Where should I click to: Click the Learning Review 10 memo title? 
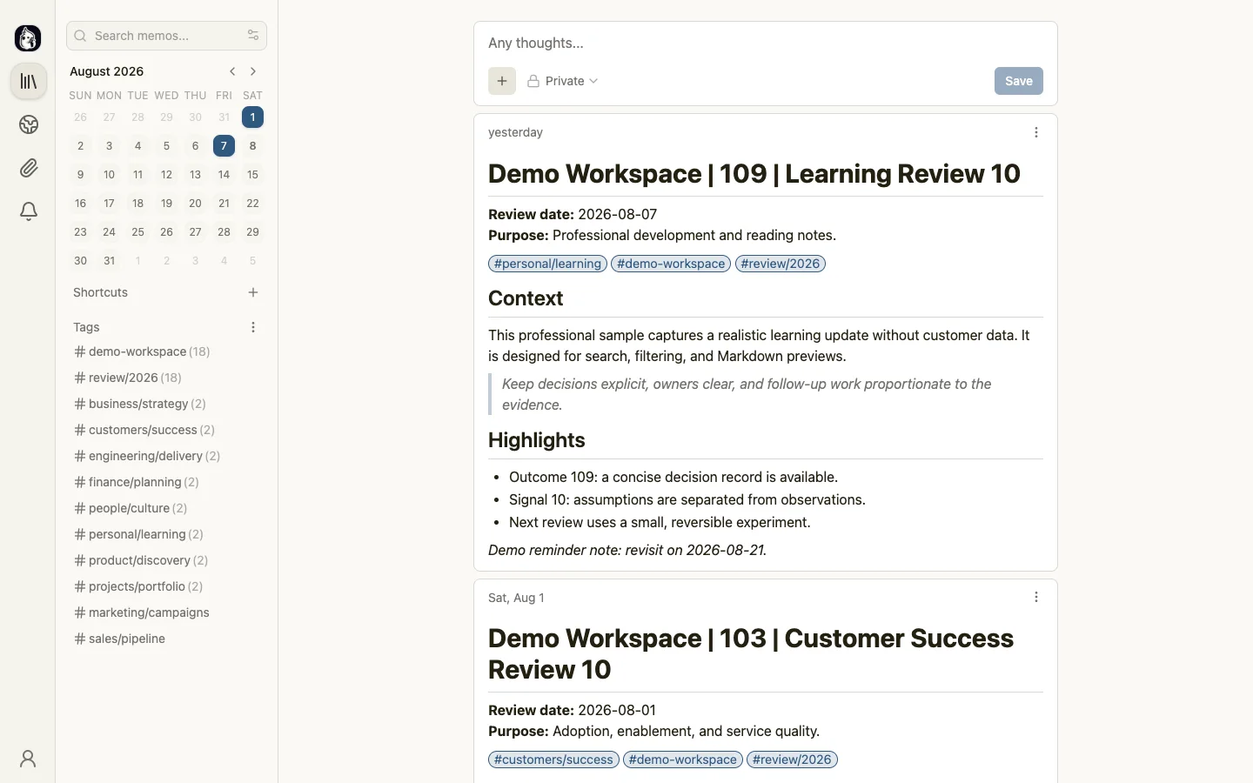(x=754, y=173)
